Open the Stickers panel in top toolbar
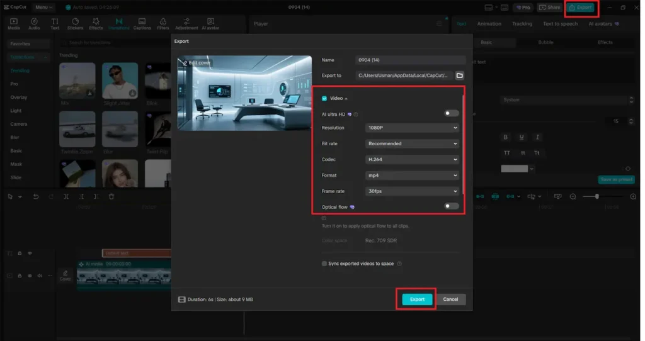This screenshot has width=645, height=341. point(75,24)
